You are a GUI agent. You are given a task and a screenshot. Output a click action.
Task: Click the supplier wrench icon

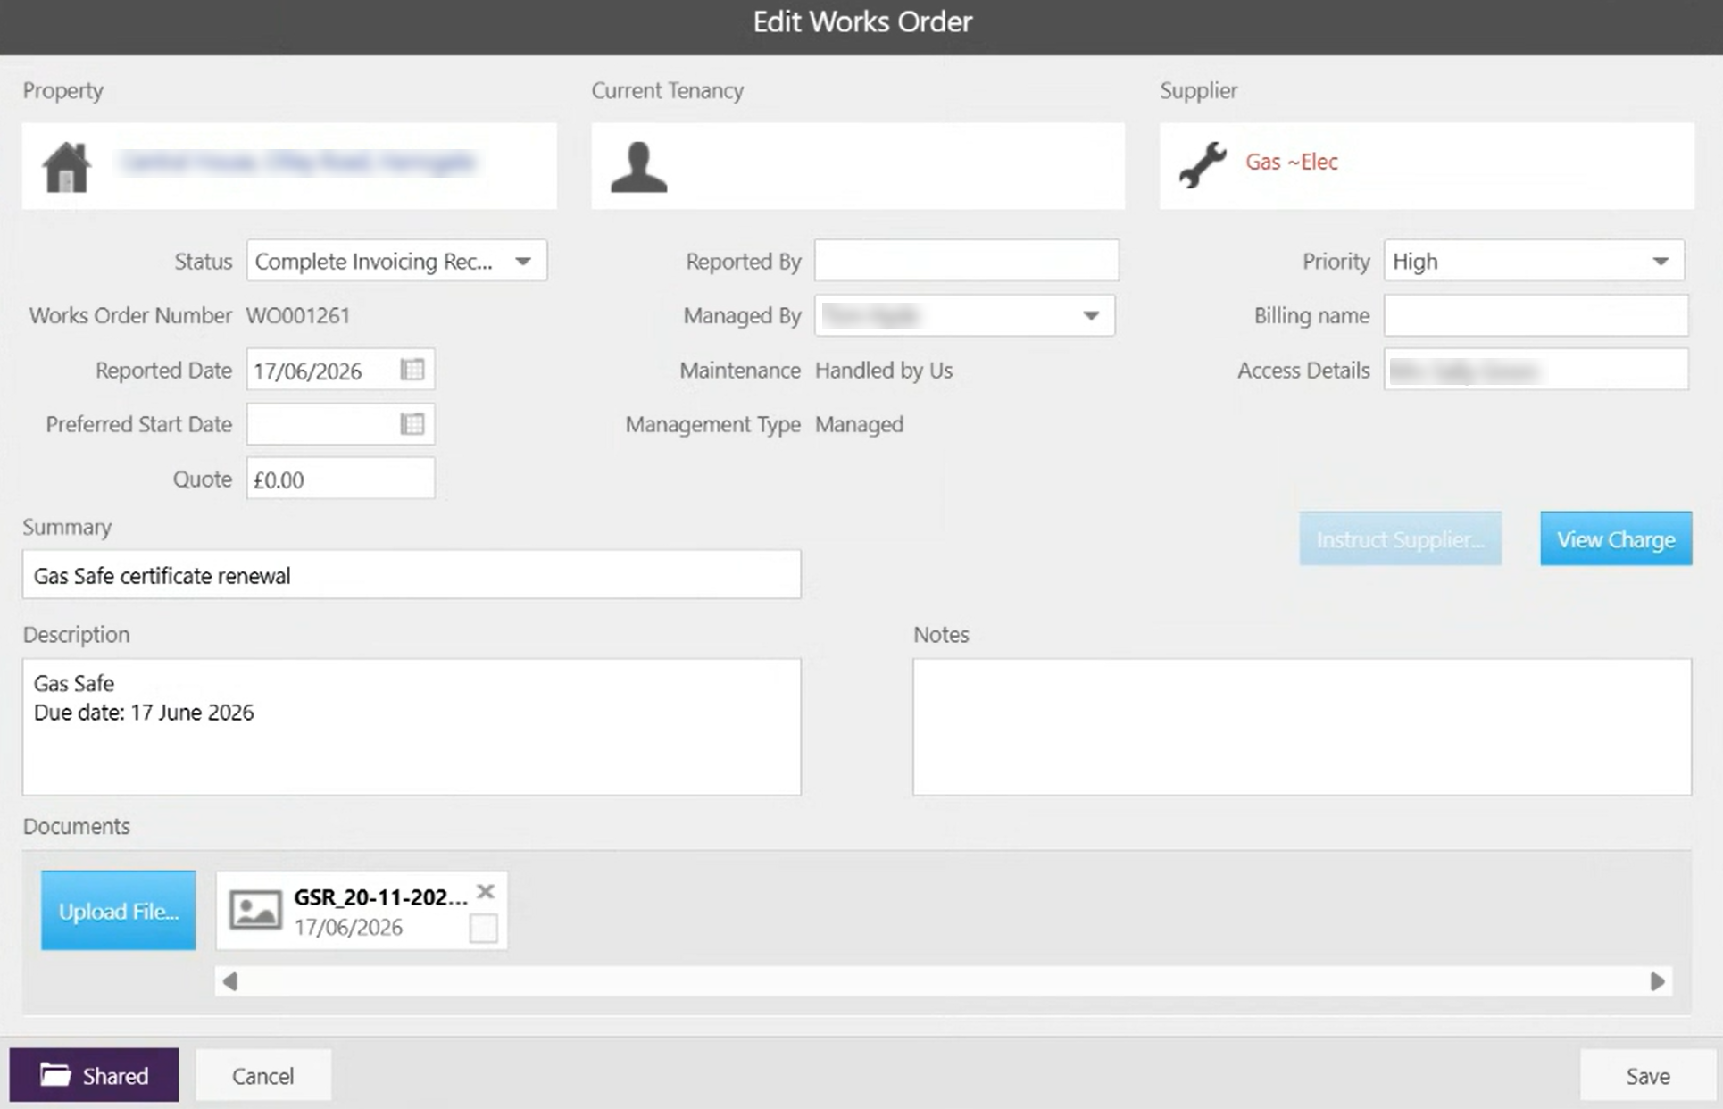[1203, 164]
